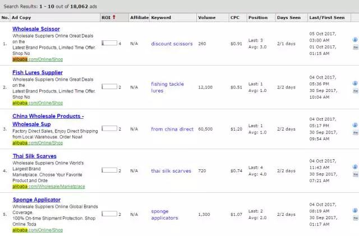Click the Keyword column header

point(161,18)
